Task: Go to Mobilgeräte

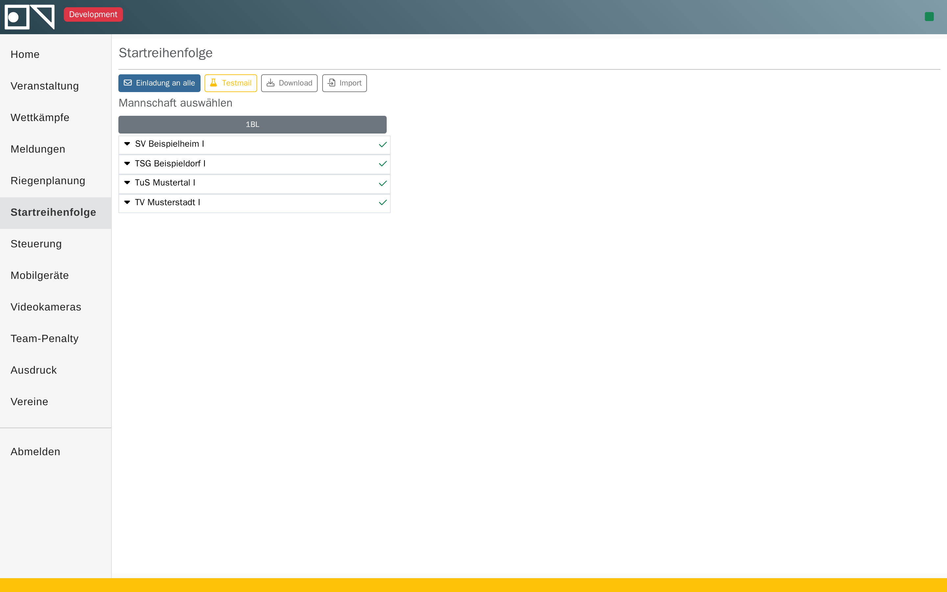Action: pos(56,276)
